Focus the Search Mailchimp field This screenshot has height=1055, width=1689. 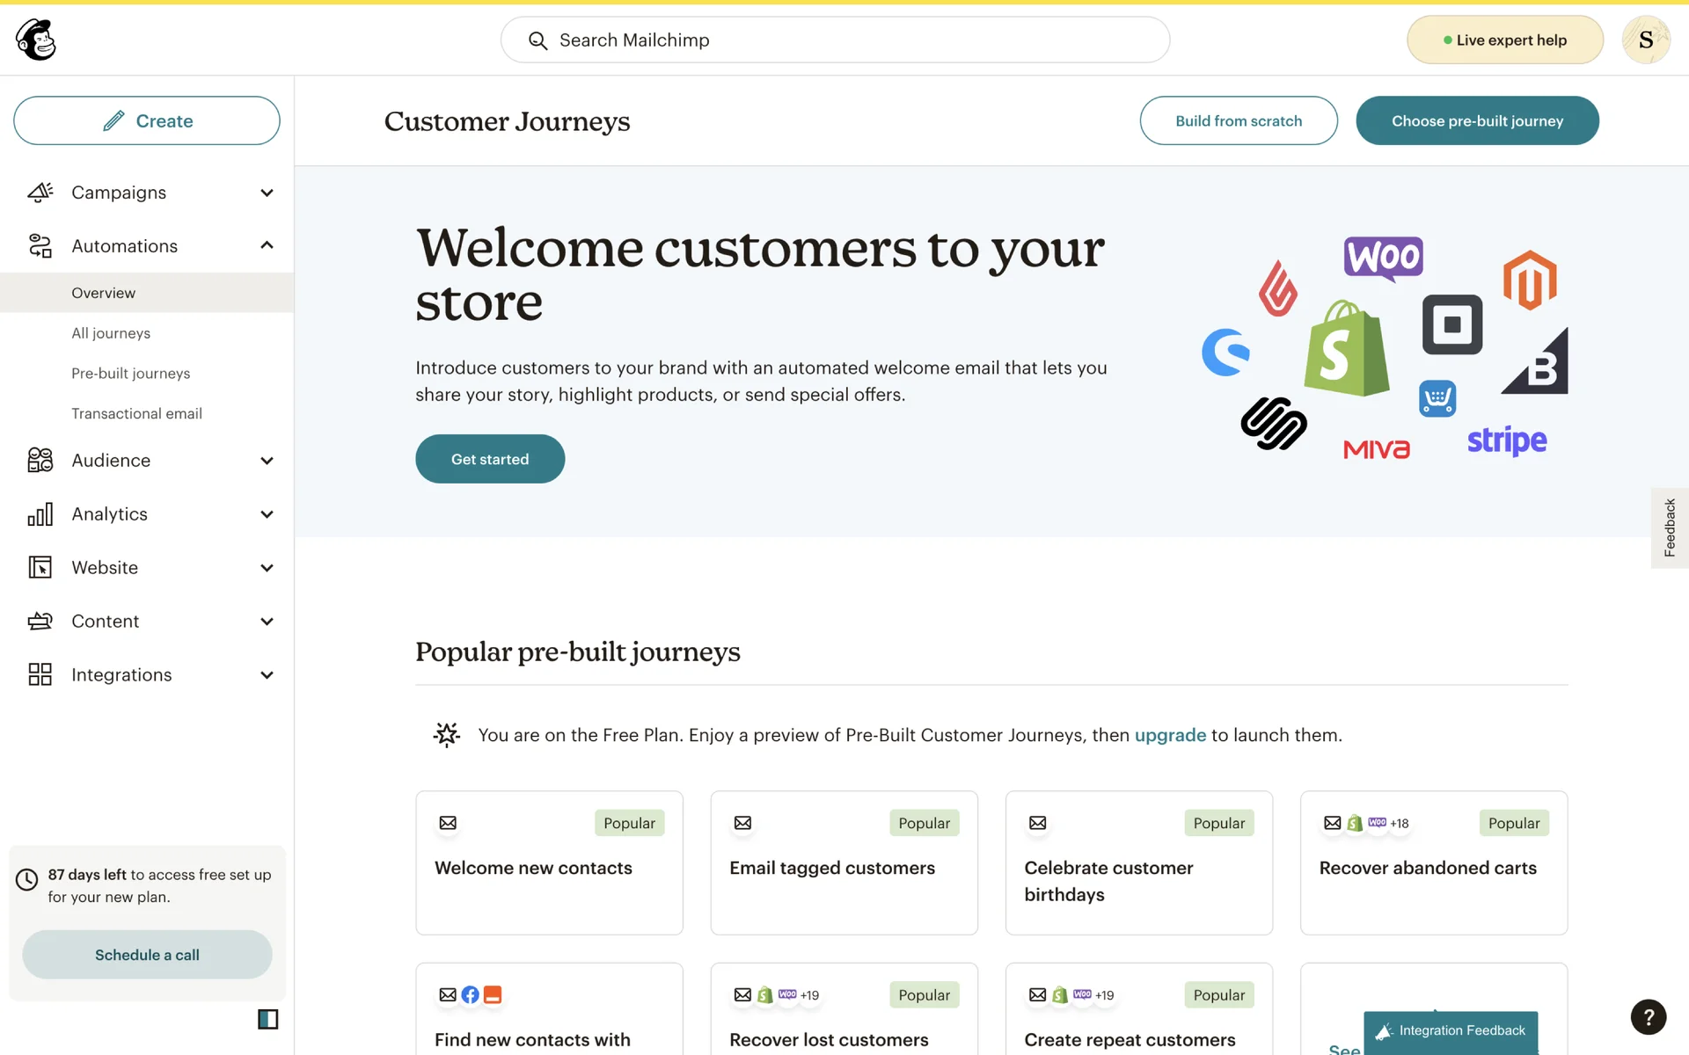835,40
